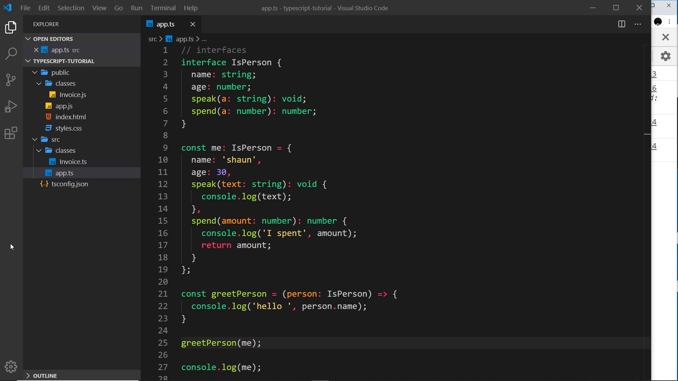Viewport: 678px width, 381px height.
Task: Open the Search view in activity bar
Action: click(11, 54)
